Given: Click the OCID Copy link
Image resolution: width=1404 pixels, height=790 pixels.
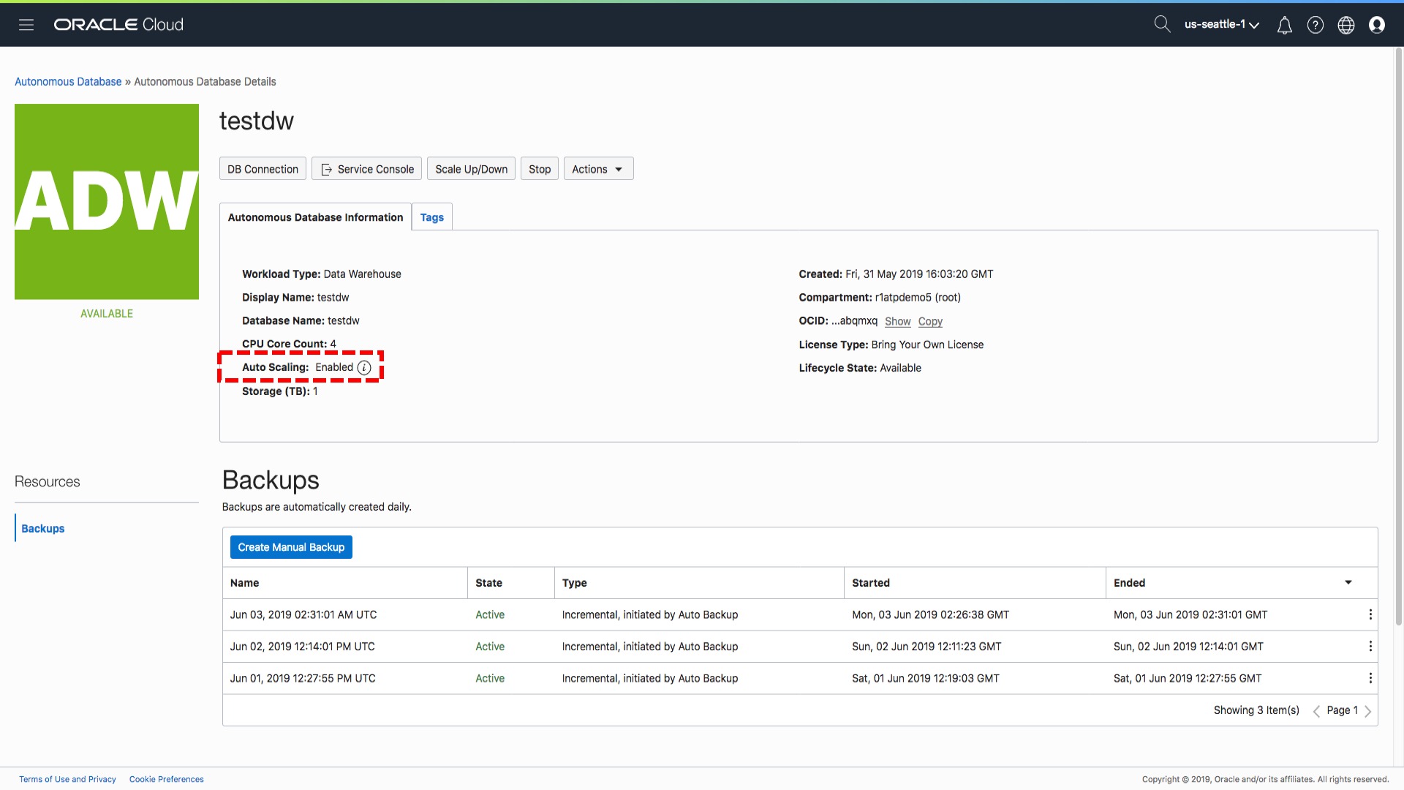Looking at the screenshot, I should pyautogui.click(x=930, y=321).
